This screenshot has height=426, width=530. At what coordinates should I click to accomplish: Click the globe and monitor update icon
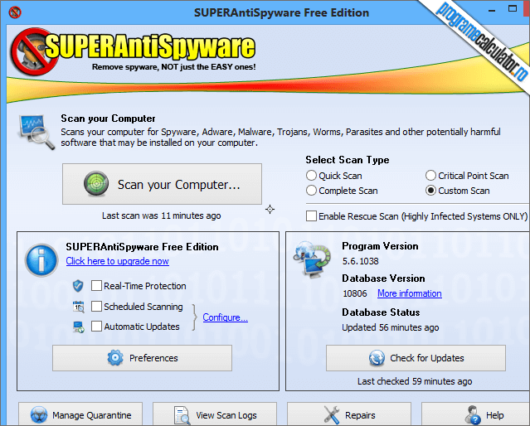[312, 259]
